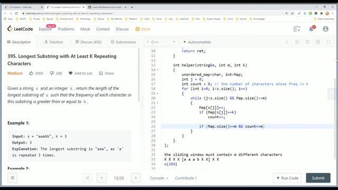Screen dimensions: 338x190
Task: Open browser zoom magnifier icon
Action: [x=286, y=13]
